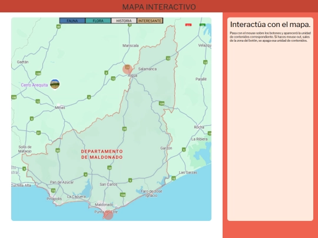The width and height of the screenshot is (318, 238).
Task: Click the small green tag on the map
Action: [203, 25]
